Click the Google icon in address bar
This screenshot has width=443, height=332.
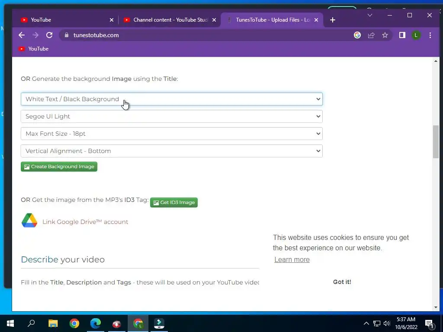[x=357, y=35]
